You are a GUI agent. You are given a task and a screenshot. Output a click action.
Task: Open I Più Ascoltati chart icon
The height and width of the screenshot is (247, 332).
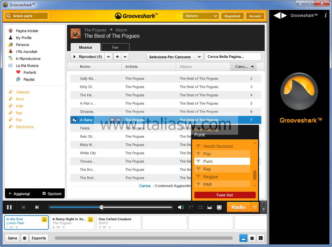click(11, 51)
